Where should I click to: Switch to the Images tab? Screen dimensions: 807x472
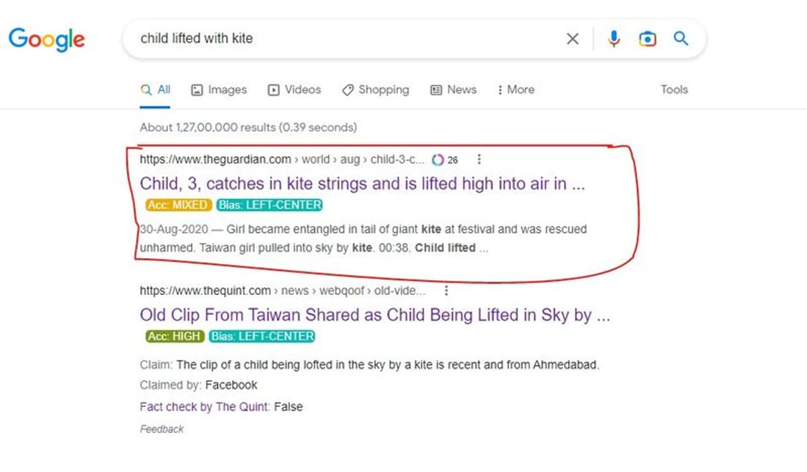(x=219, y=89)
